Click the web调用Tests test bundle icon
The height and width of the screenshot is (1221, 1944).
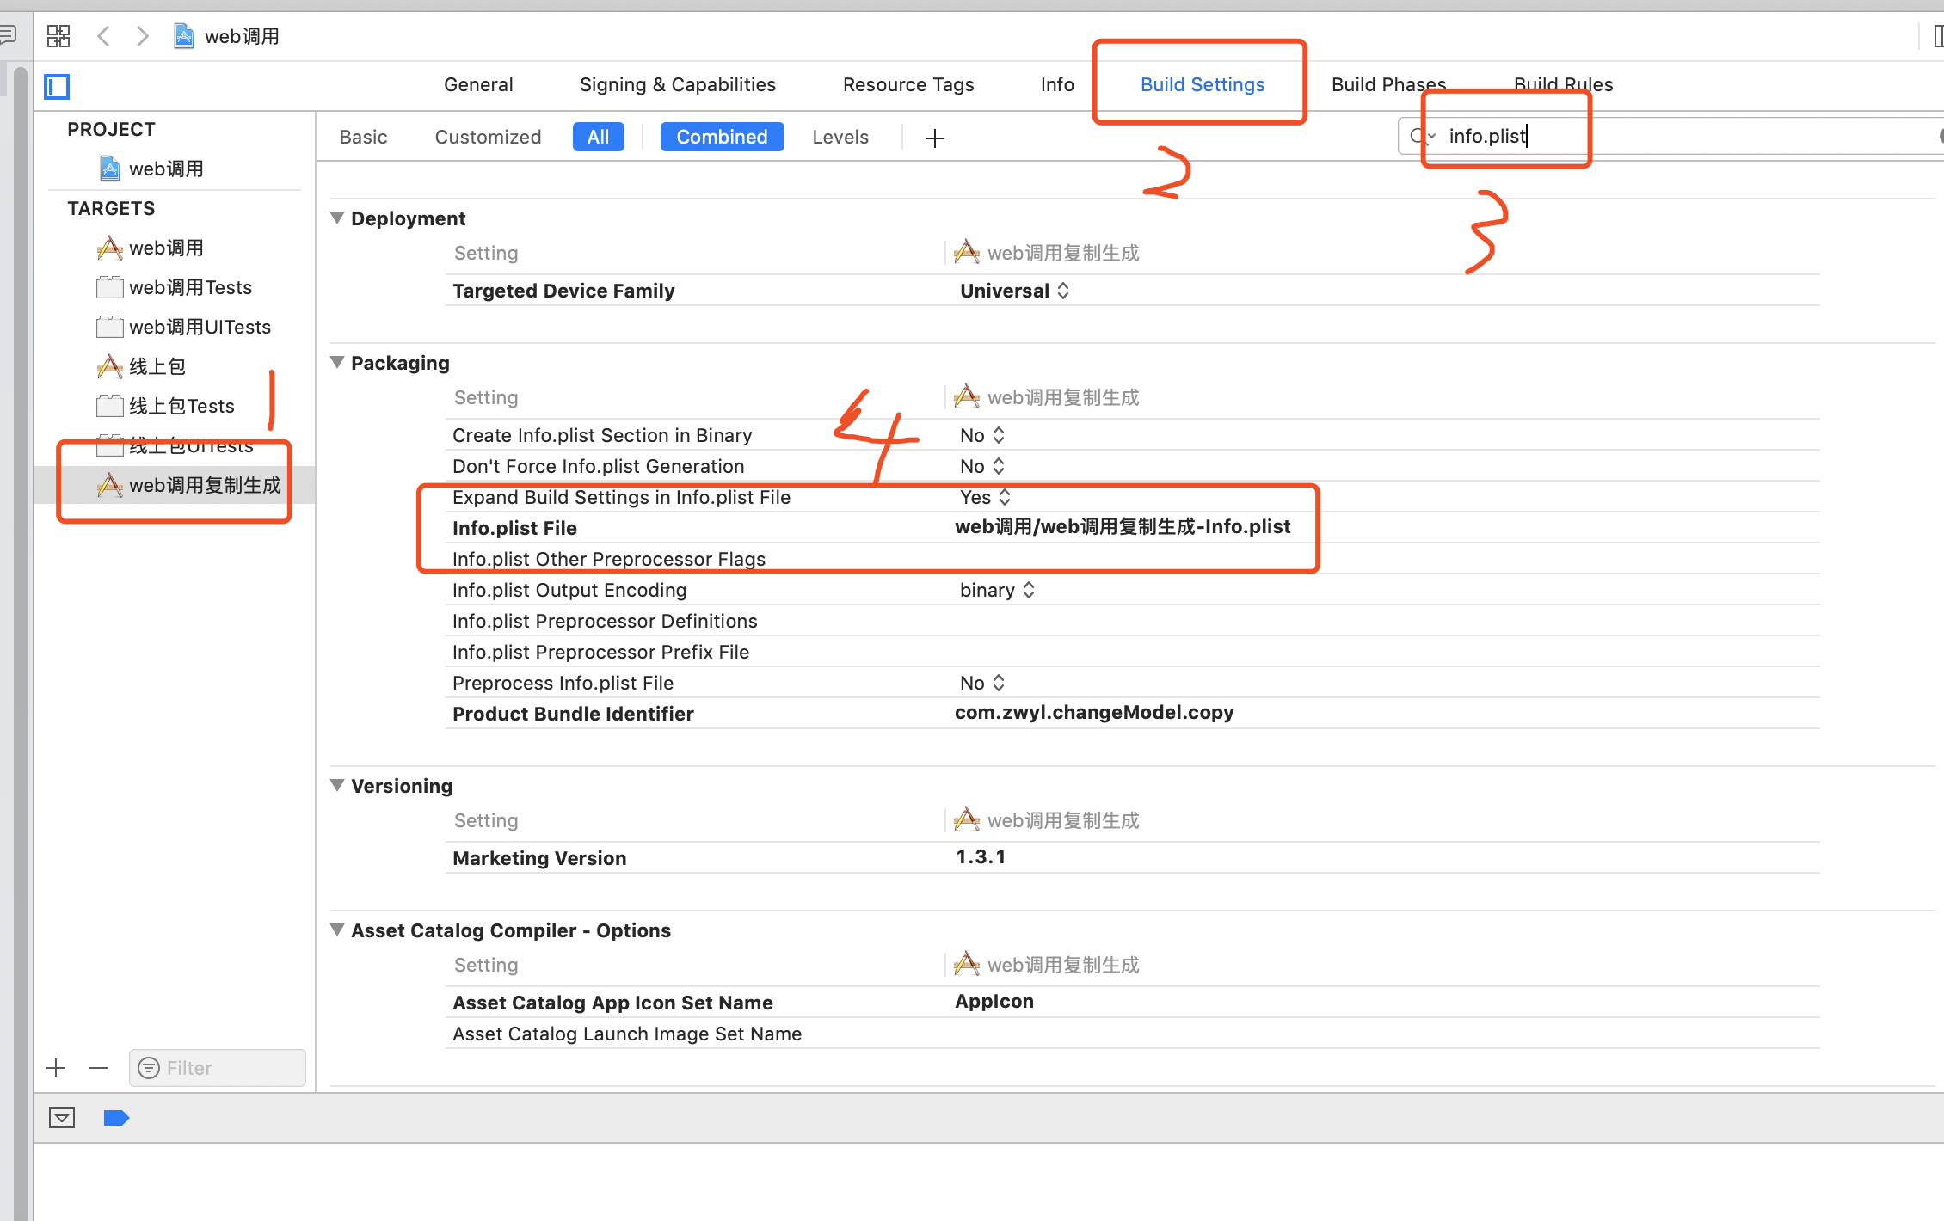tap(109, 286)
